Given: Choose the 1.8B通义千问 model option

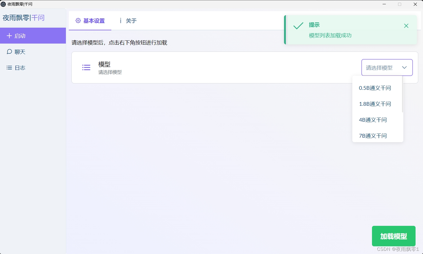Looking at the screenshot, I should tap(375, 104).
